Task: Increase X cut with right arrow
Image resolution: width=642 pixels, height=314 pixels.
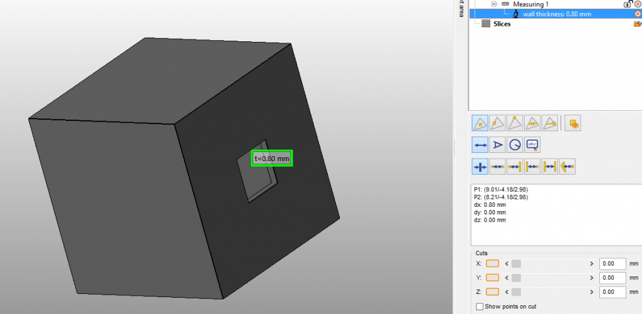Action: click(591, 264)
